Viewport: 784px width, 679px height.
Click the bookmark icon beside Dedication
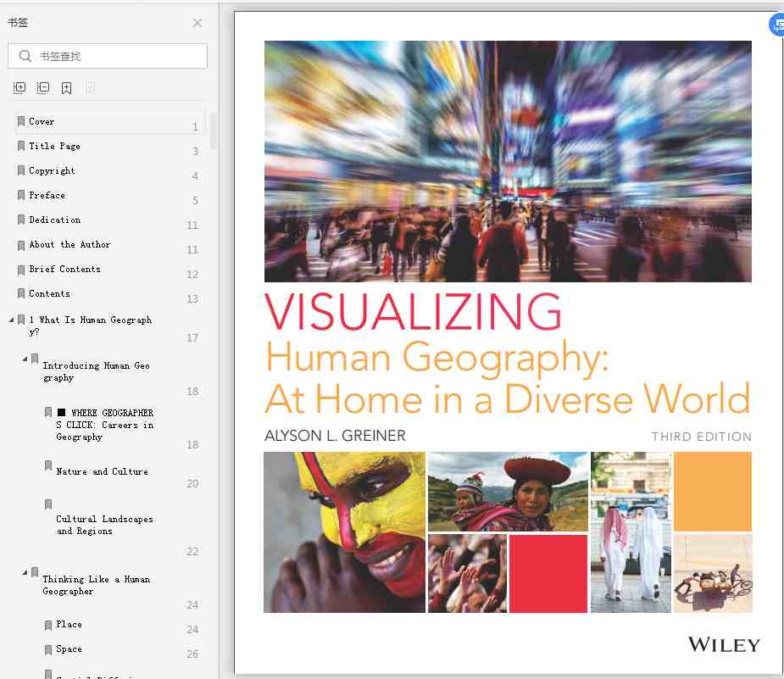pos(21,220)
